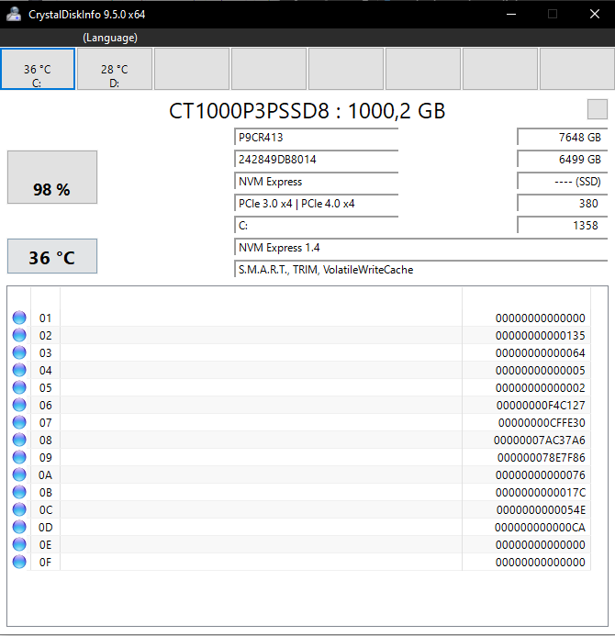Click raw value 0000000000076
Viewport: 615px width, 636px height.
coord(541,475)
